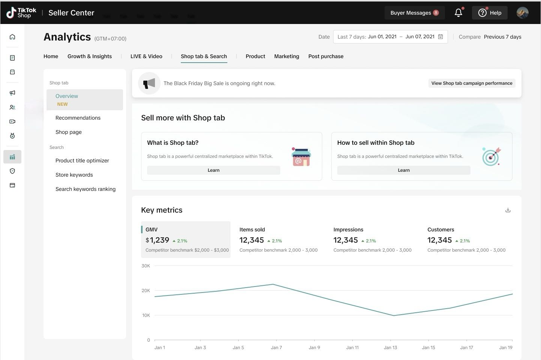Open Compare Previous 7 days selector
This screenshot has height=360, width=541.
point(502,37)
